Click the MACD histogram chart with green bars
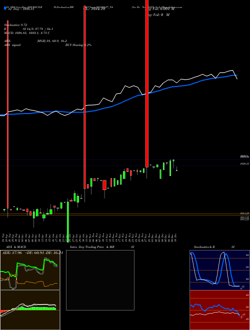 click(x=30, y=310)
